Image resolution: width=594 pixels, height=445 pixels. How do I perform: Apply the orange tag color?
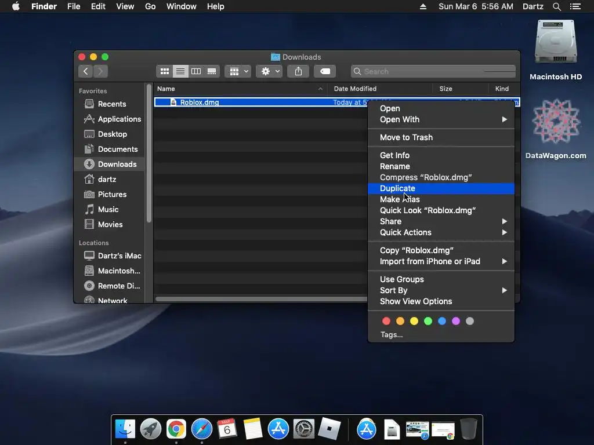[x=400, y=321]
